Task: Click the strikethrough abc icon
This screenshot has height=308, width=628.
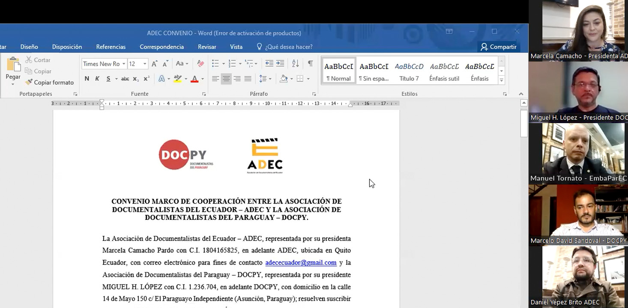Action: click(125, 79)
